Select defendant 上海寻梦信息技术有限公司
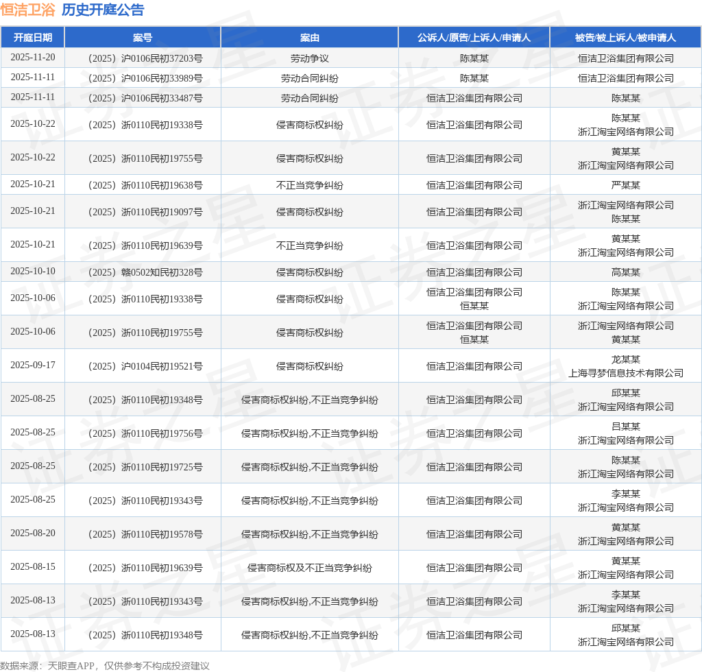The height and width of the screenshot is (672, 702). point(625,373)
